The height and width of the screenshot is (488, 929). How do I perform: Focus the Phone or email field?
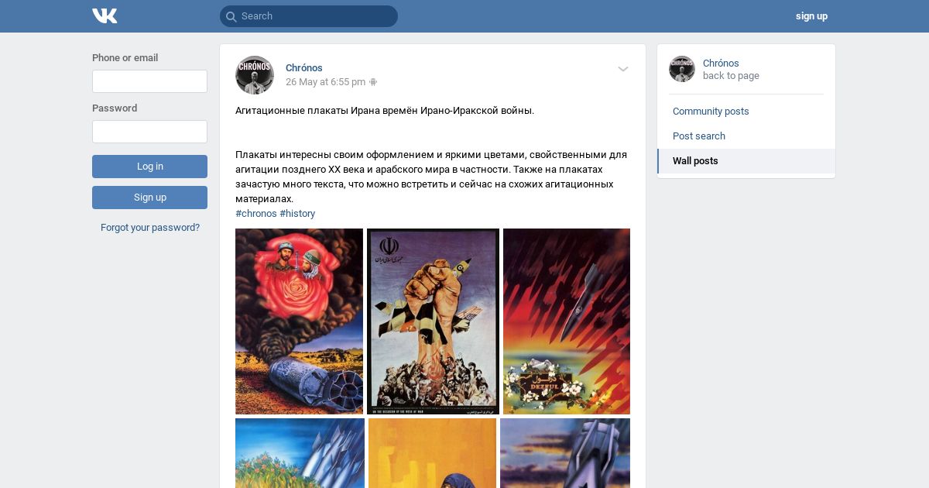[x=149, y=81]
